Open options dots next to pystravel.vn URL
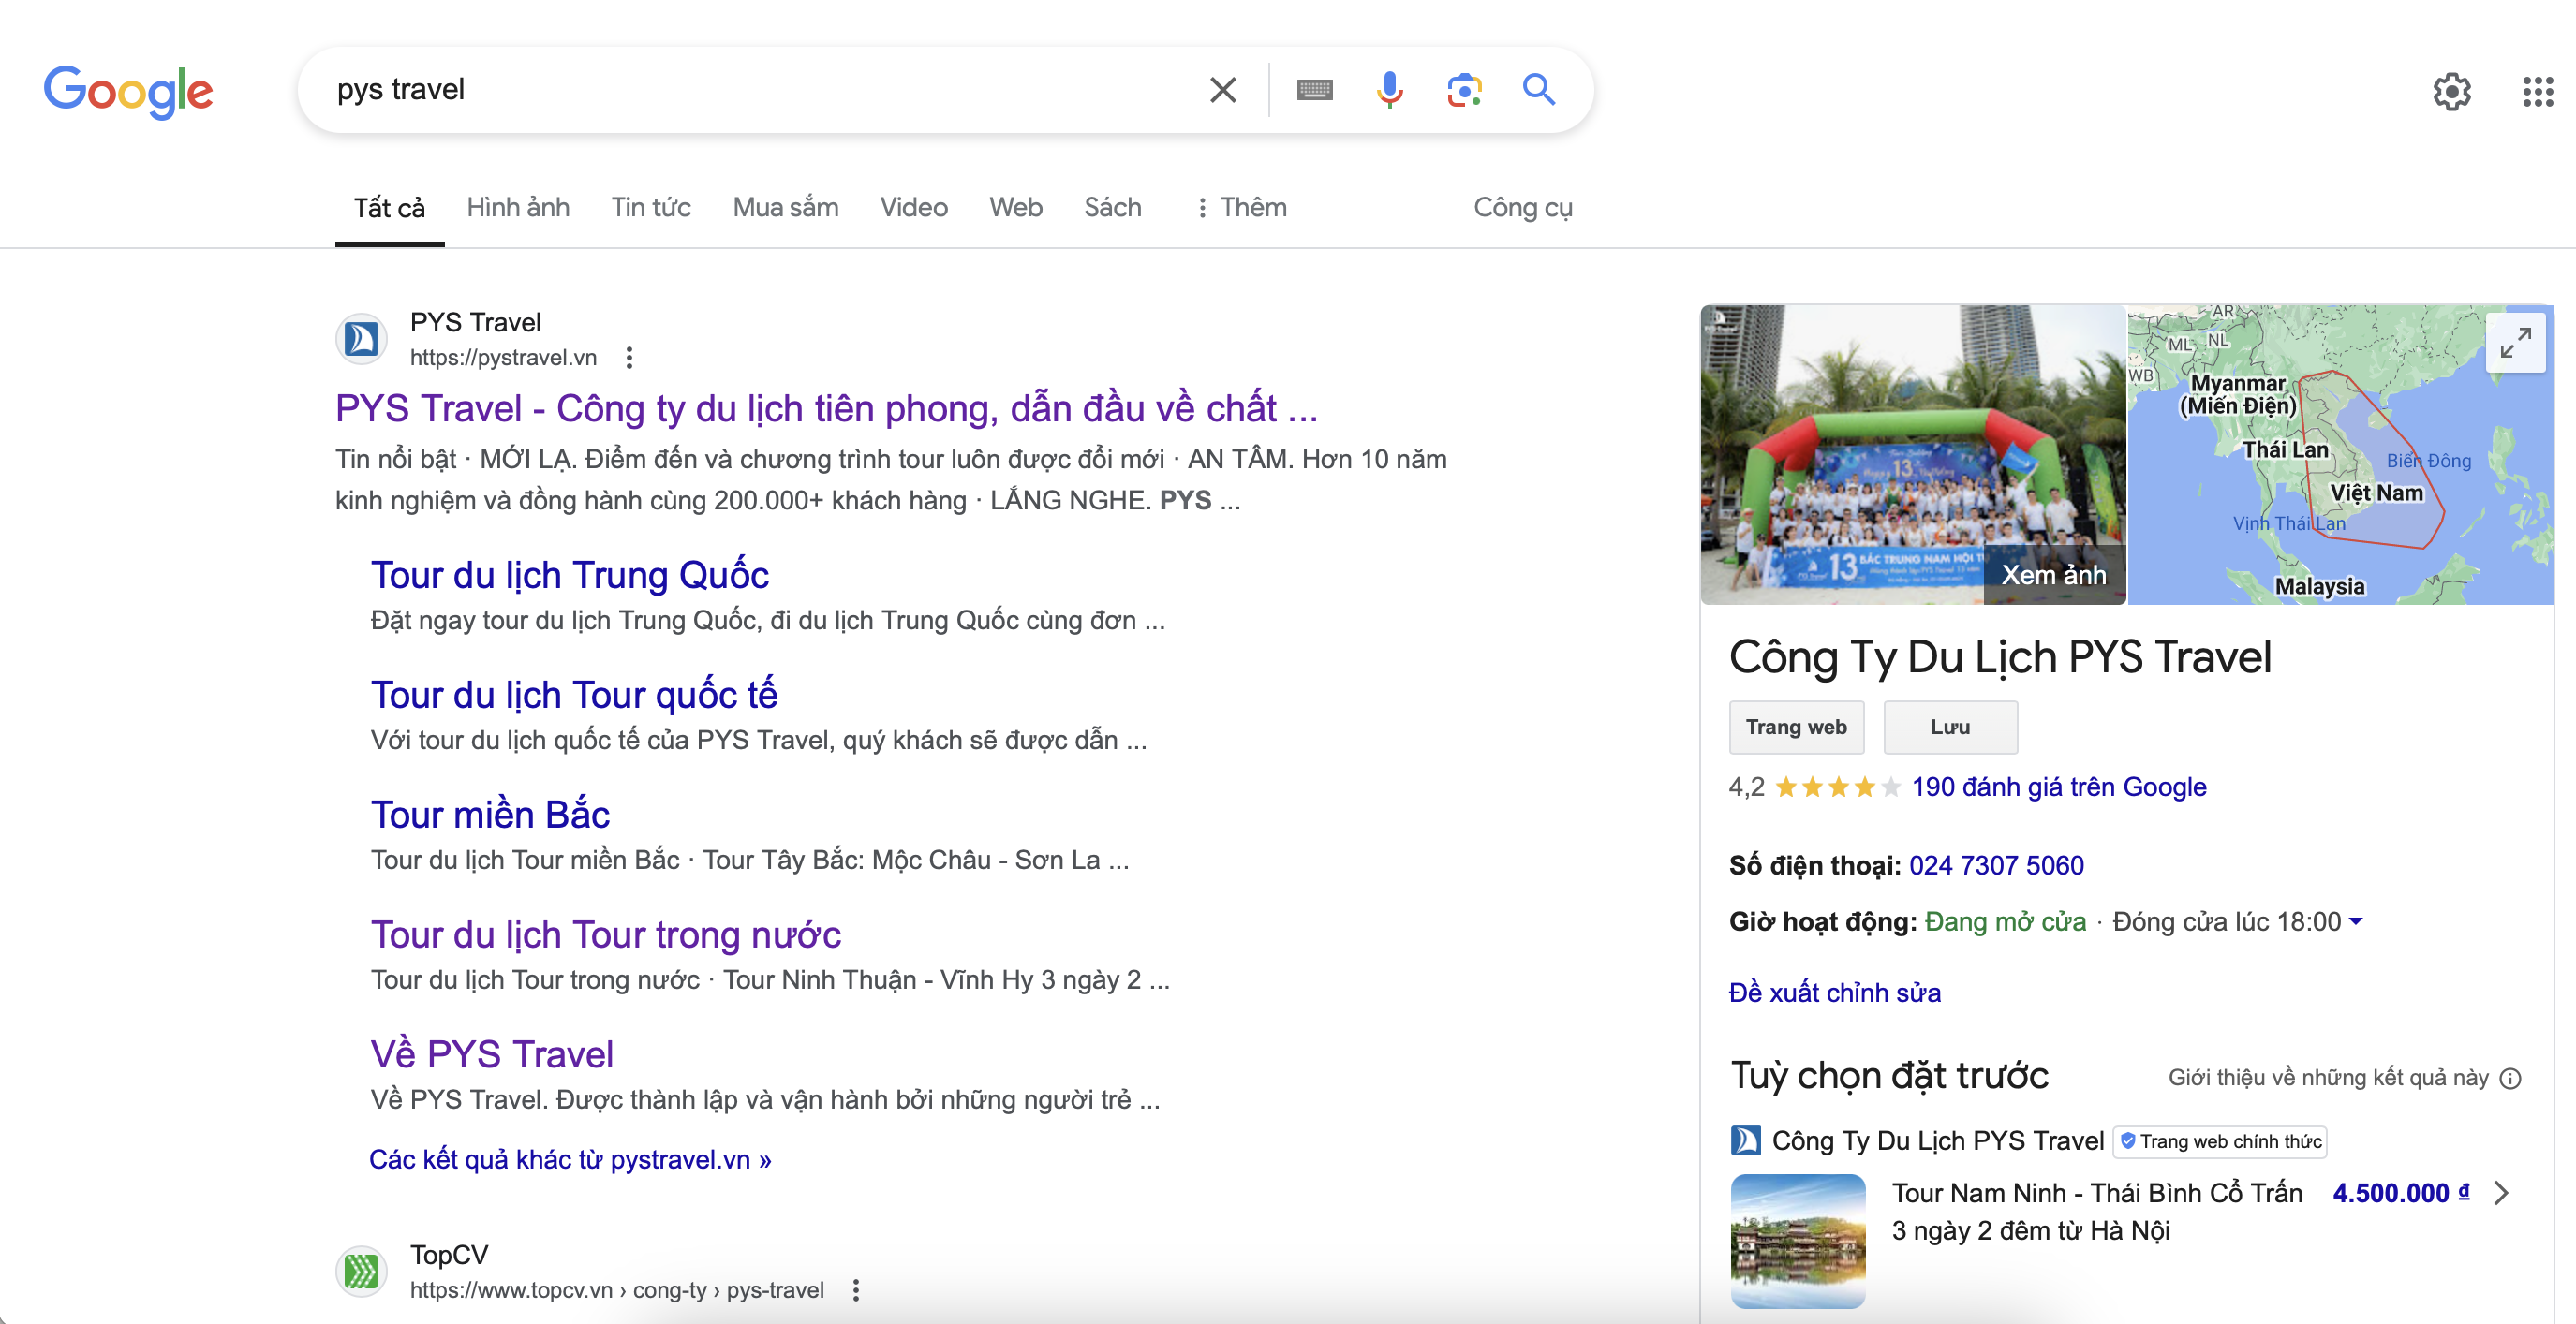 (x=629, y=358)
